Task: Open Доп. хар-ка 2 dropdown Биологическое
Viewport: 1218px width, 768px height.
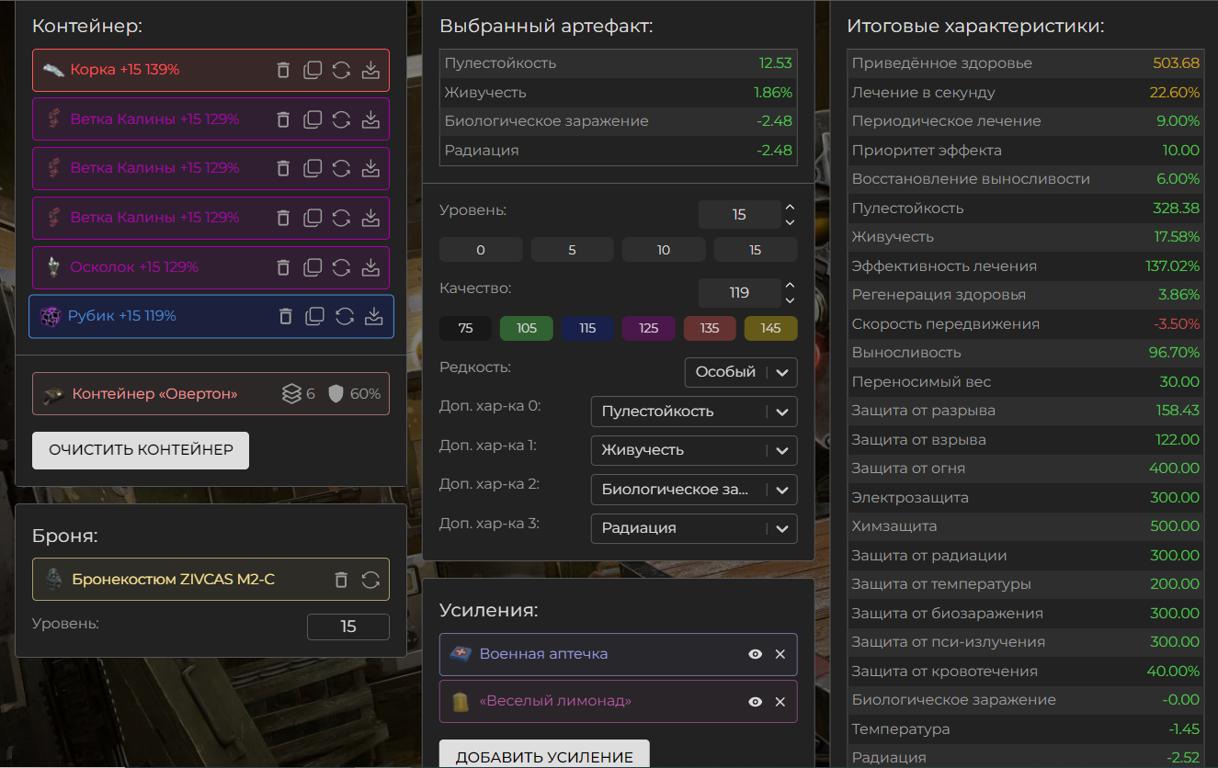Action: (694, 490)
